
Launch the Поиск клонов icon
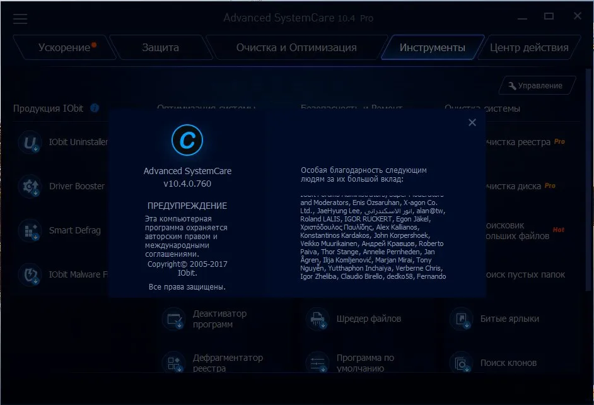(461, 363)
